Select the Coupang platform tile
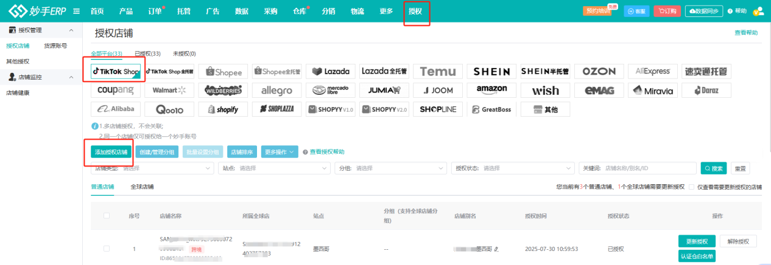Screen dimensions: 771x265 tap(116, 91)
